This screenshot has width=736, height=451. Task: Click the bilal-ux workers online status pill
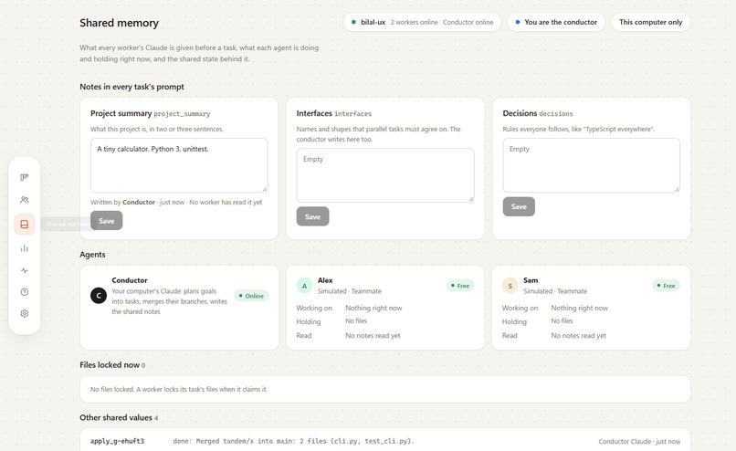click(x=422, y=22)
